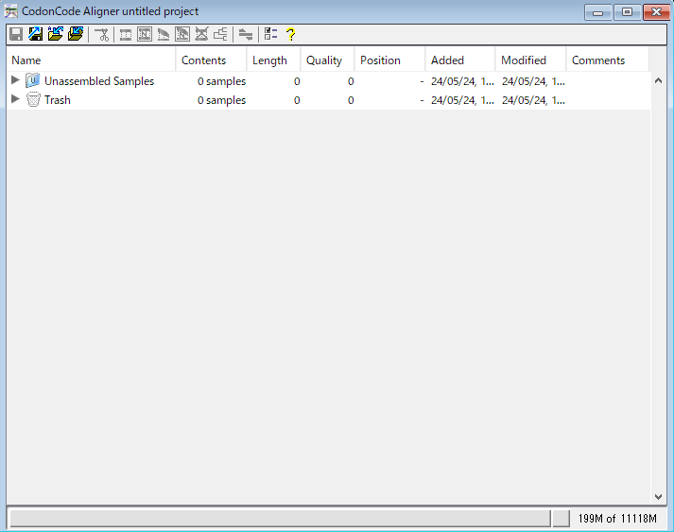The image size is (674, 532).
Task: Click '0 samples' in Trash row
Action: (221, 100)
